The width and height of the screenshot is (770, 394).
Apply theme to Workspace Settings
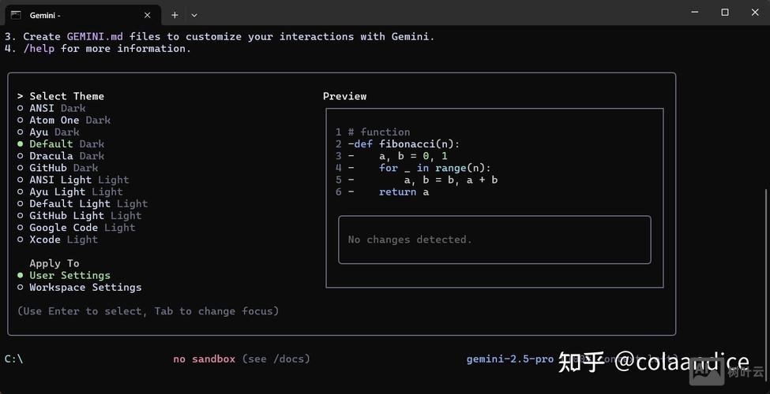pyautogui.click(x=85, y=288)
